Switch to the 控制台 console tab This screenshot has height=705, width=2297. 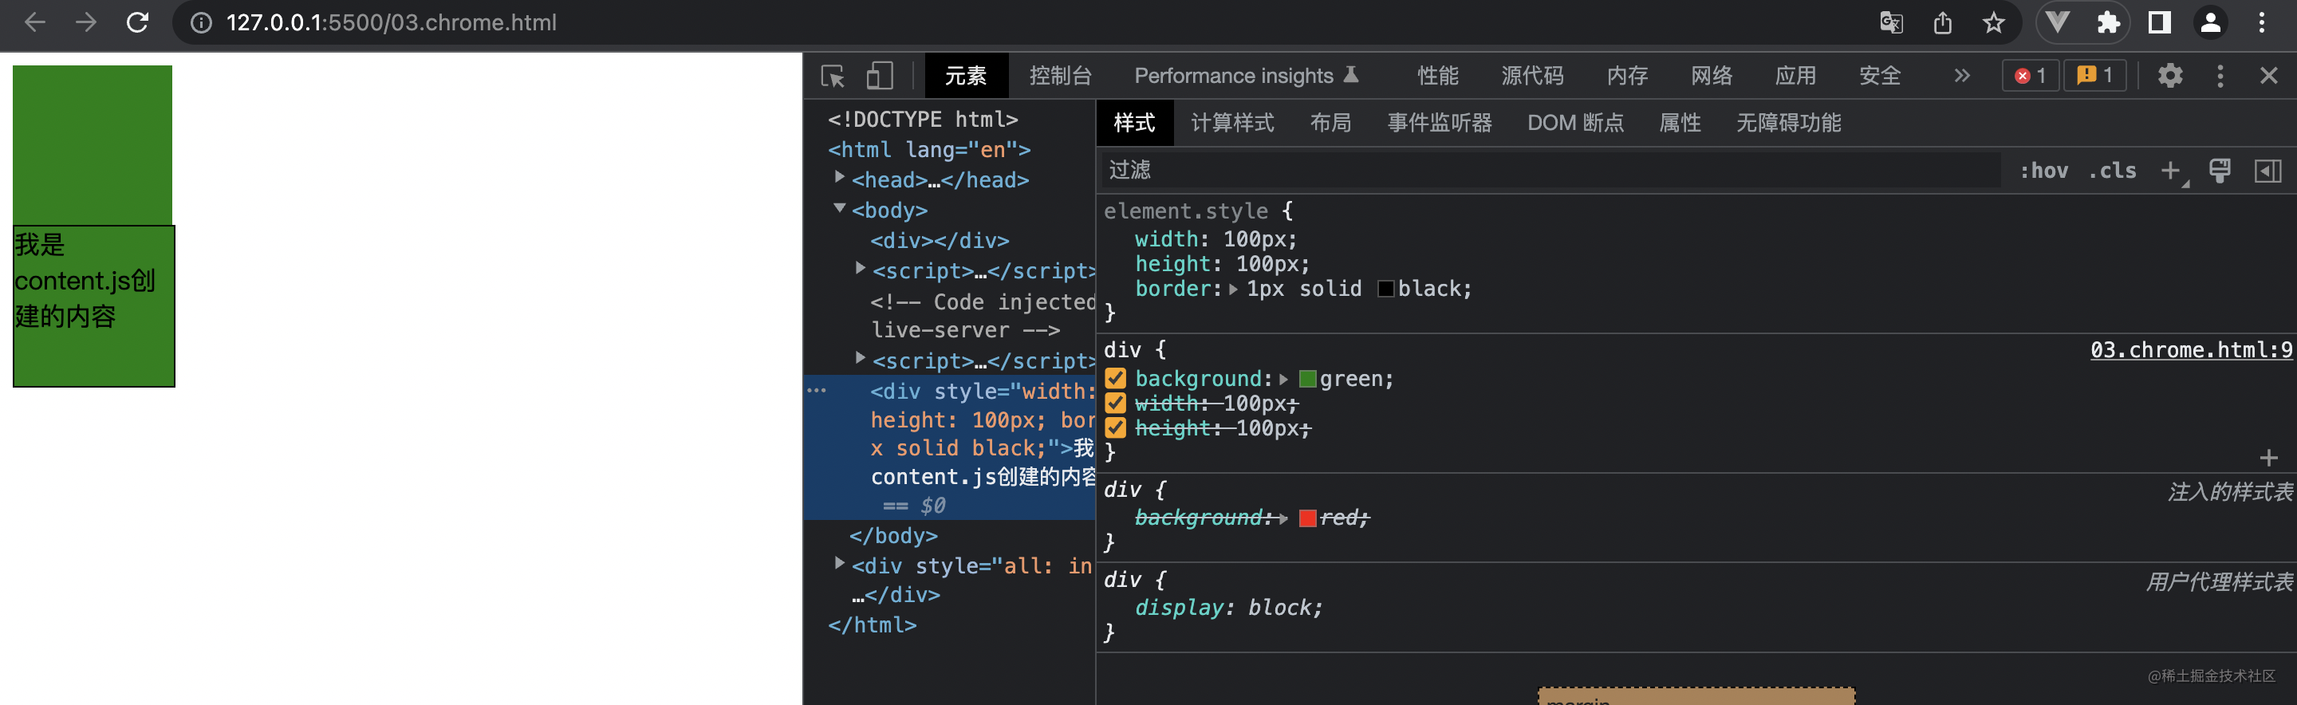pyautogui.click(x=1059, y=76)
